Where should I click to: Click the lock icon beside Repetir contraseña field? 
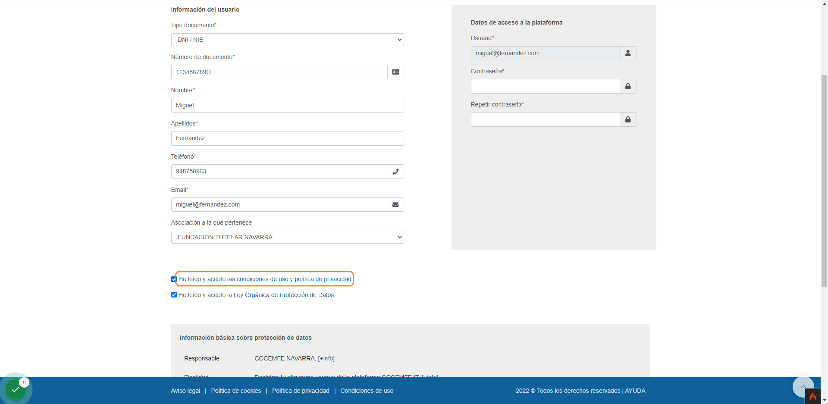point(628,119)
